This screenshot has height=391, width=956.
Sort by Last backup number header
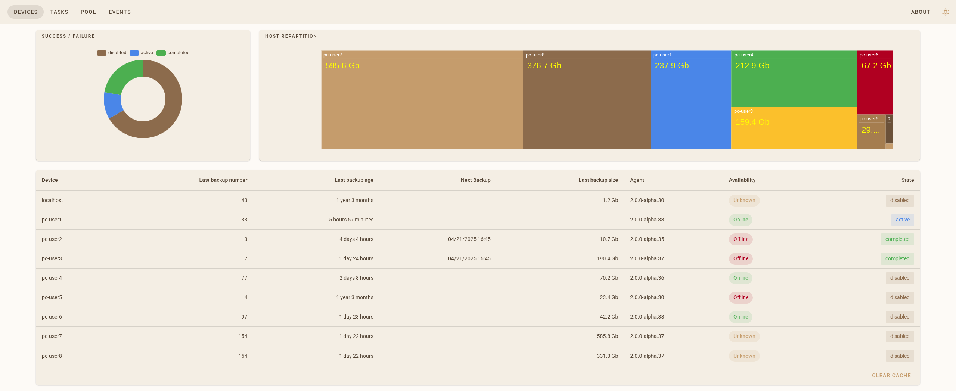click(223, 180)
